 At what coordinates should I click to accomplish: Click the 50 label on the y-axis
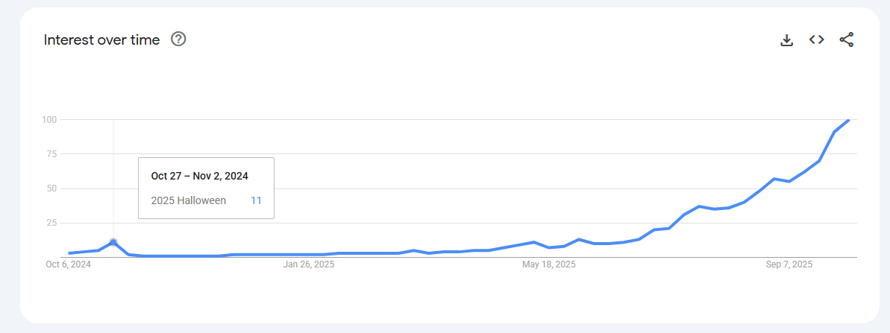point(51,188)
